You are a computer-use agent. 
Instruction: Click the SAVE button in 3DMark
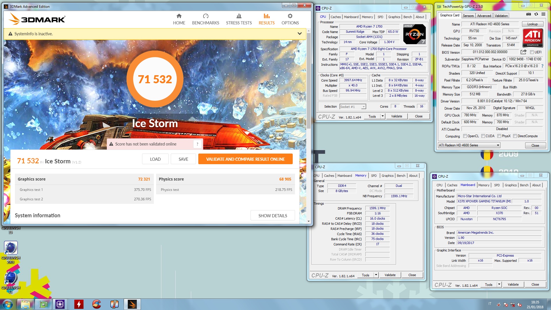coord(183,159)
